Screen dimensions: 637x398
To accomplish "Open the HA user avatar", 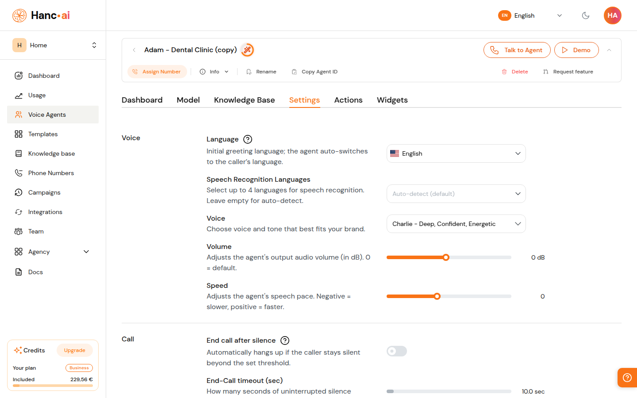I will click(x=612, y=15).
